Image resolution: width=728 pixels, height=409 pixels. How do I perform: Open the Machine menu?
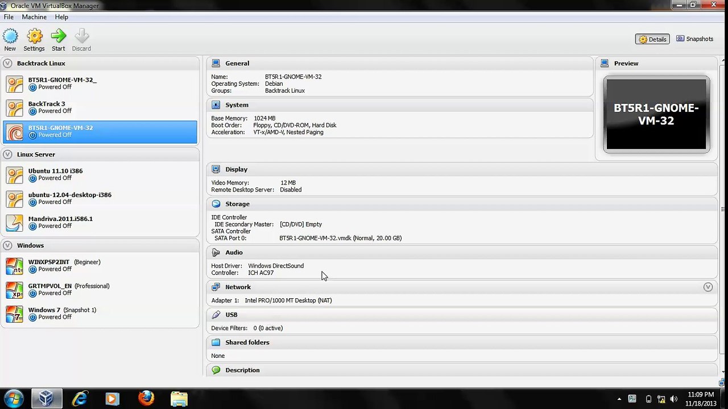(x=34, y=17)
